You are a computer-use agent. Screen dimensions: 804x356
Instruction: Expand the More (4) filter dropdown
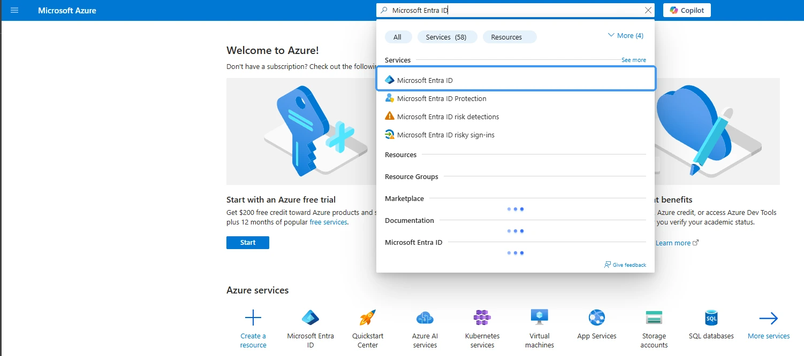626,35
